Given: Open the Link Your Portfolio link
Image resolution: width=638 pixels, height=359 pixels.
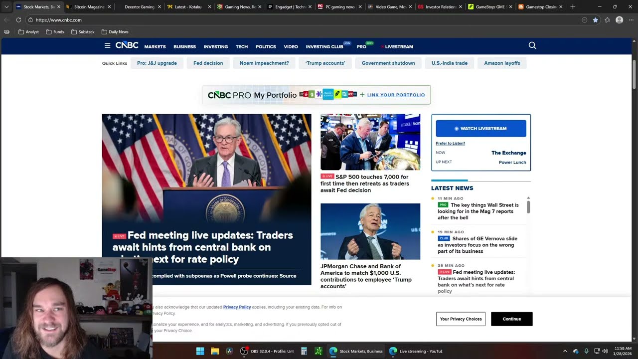Looking at the screenshot, I should tap(396, 95).
